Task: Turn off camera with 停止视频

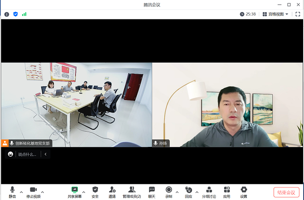Action: pyautogui.click(x=33, y=192)
